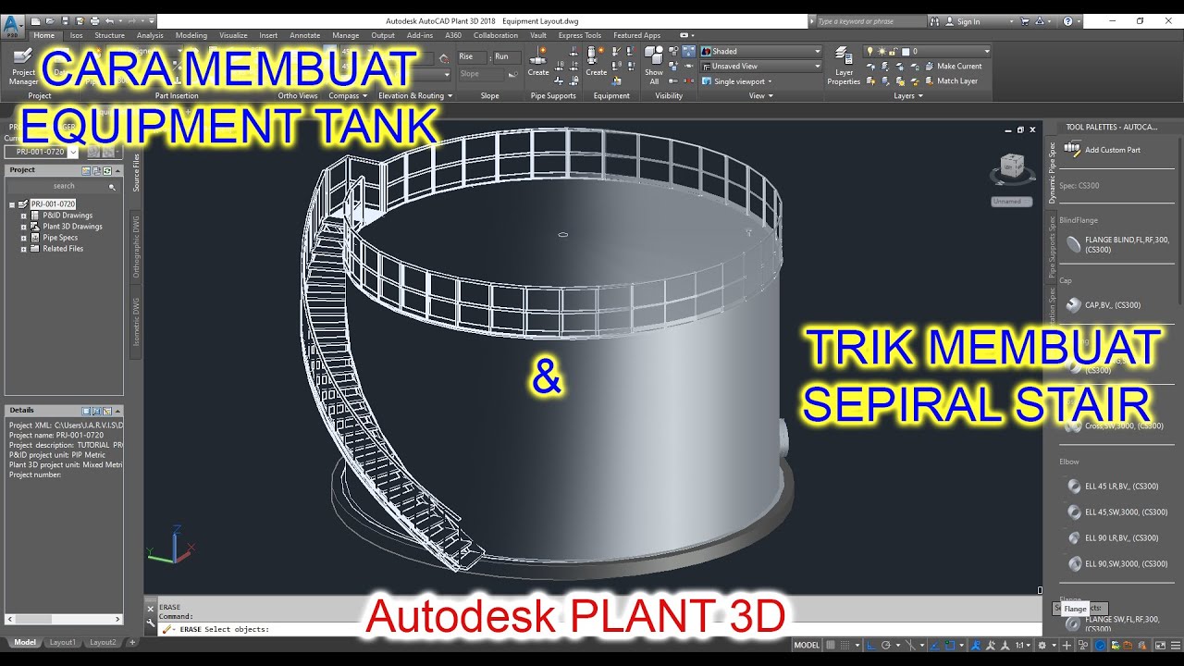The width and height of the screenshot is (1184, 666).
Task: Click the Add Custom Part icon
Action: pos(1073,149)
